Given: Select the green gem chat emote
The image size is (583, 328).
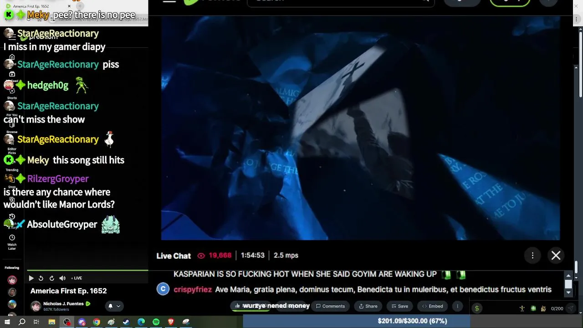Looking at the screenshot, I should point(533,308).
